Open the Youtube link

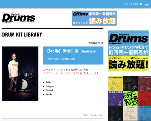click(49, 94)
